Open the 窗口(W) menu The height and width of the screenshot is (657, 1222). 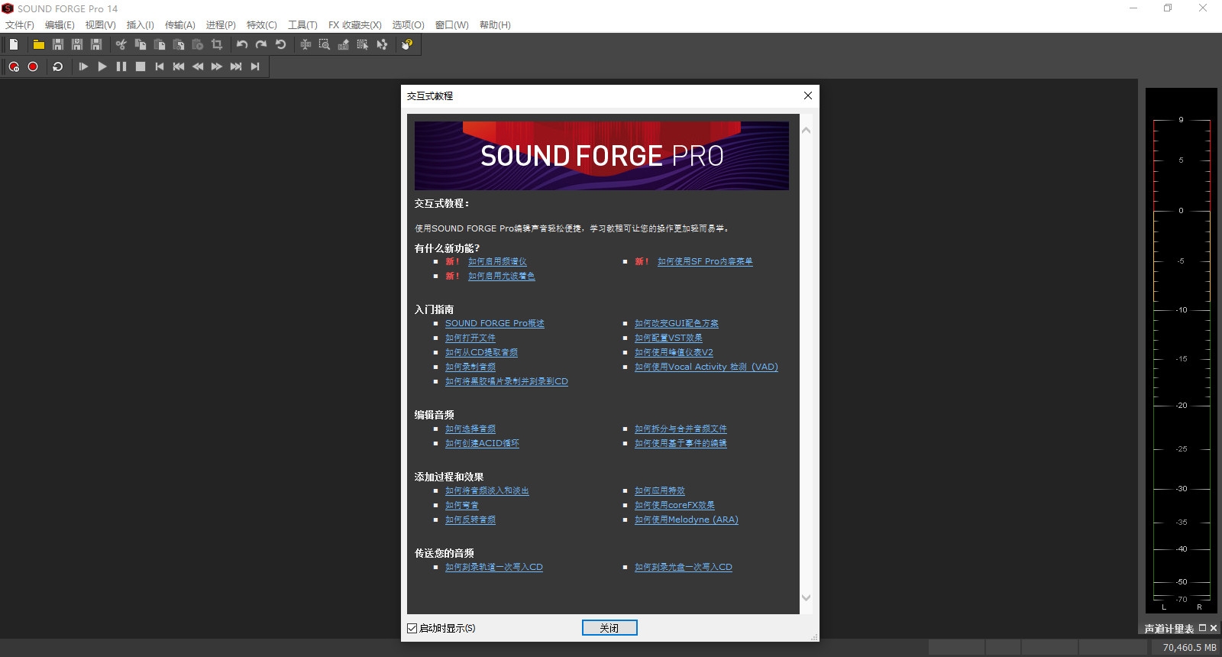pos(452,24)
